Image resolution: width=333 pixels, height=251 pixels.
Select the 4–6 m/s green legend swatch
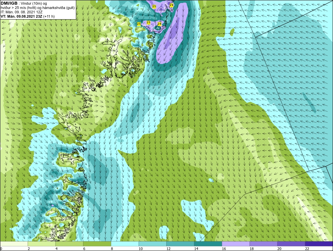point(70,244)
